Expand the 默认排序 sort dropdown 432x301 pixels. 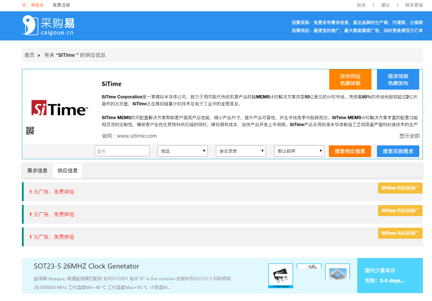pyautogui.click(x=299, y=151)
